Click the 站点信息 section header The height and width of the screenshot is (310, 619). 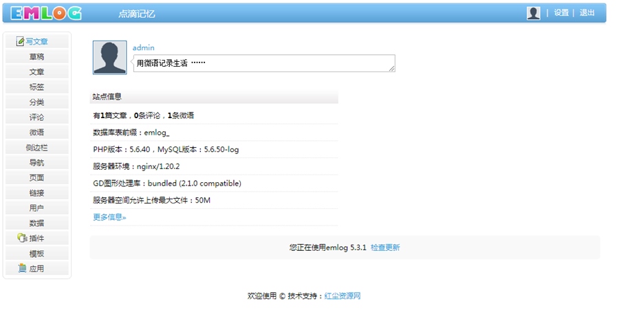[x=214, y=96]
